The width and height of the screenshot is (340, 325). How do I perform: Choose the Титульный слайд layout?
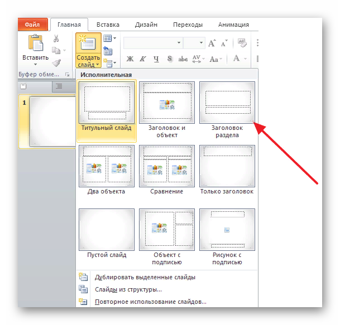(107, 111)
